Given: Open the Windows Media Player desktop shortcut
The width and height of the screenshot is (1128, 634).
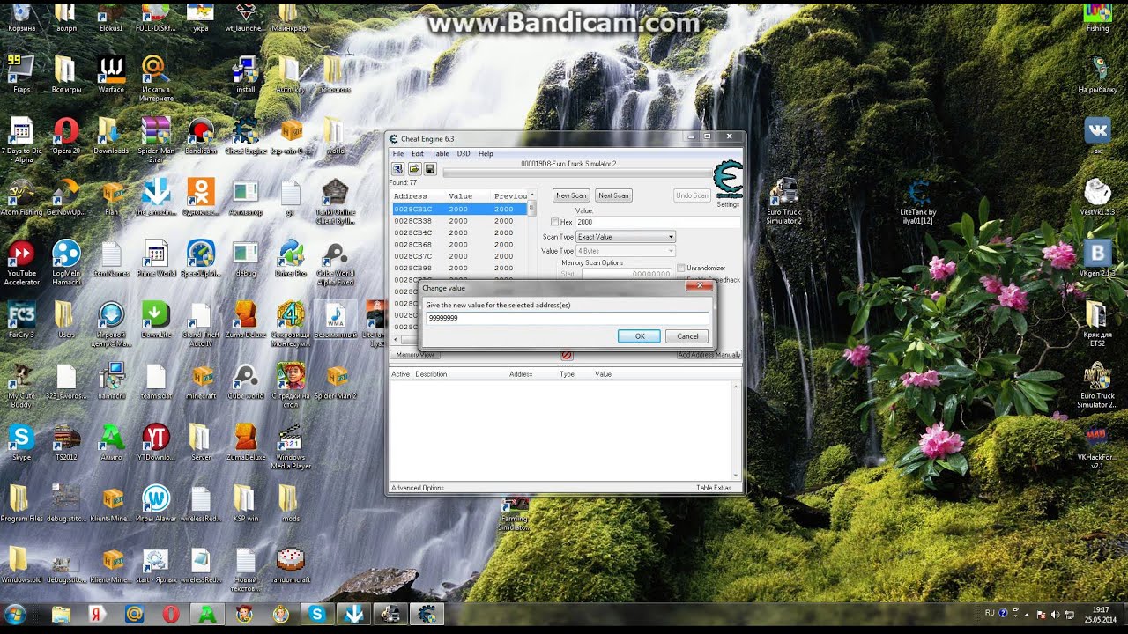Looking at the screenshot, I should [290, 447].
